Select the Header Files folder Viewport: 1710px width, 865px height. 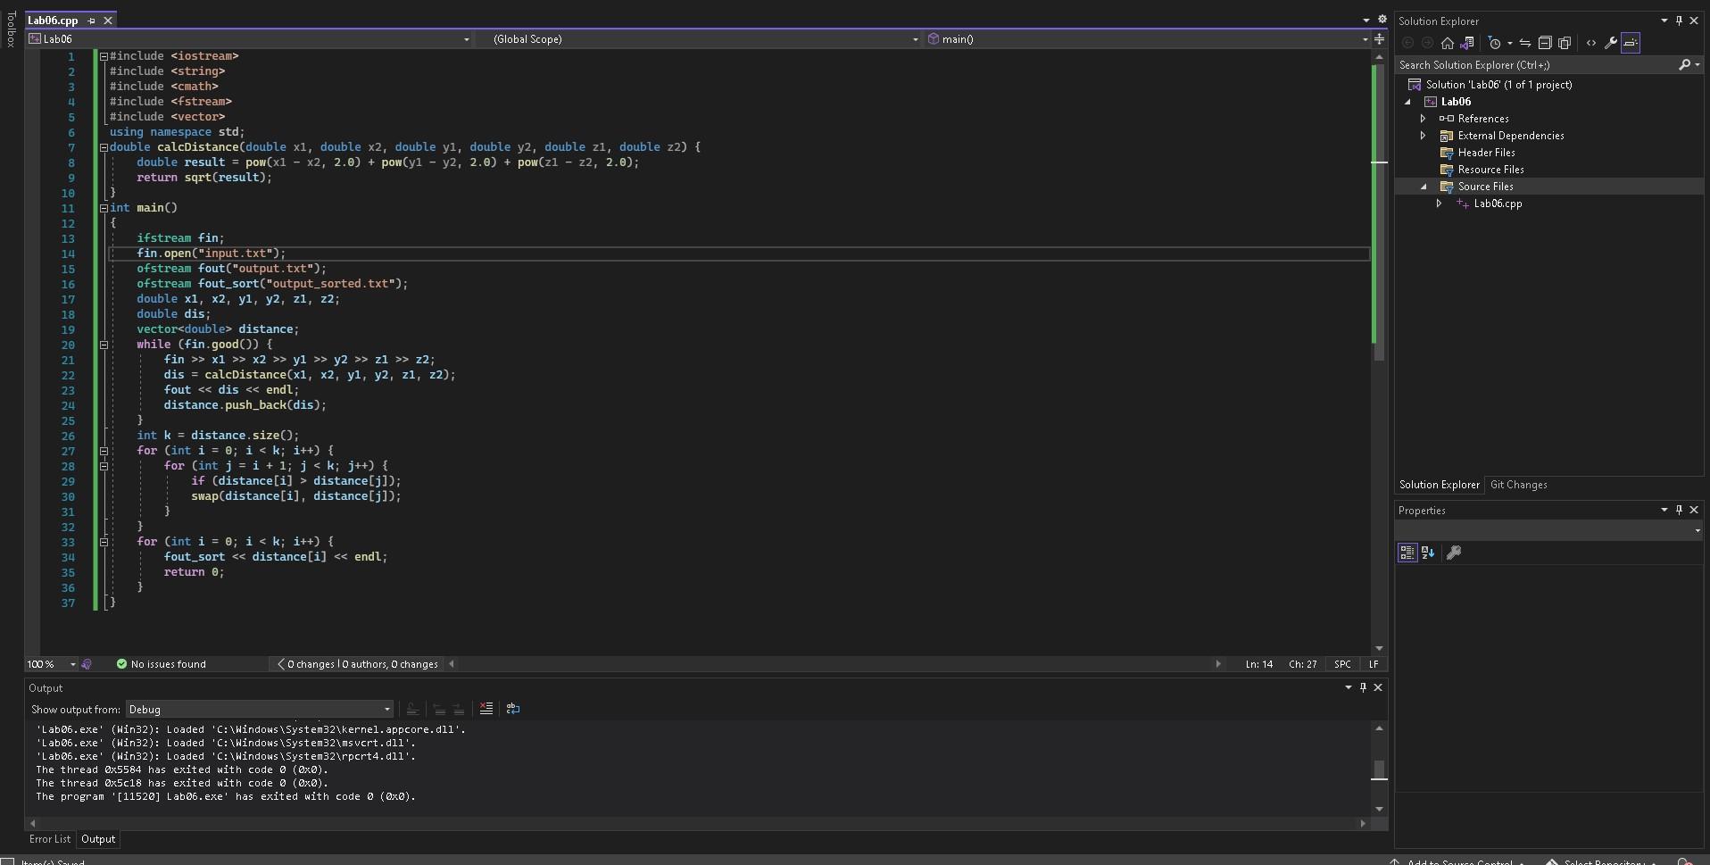[1486, 153]
